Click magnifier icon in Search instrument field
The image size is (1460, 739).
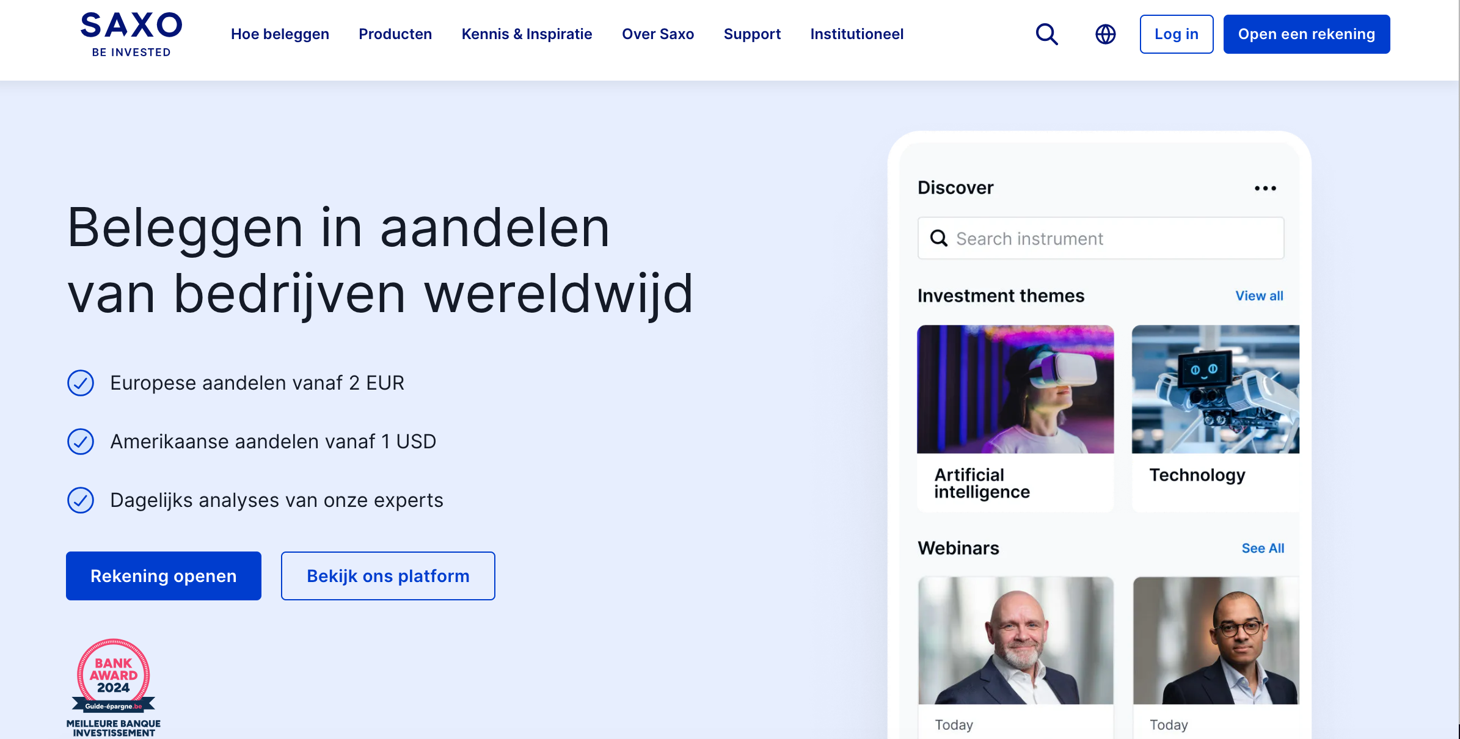(x=939, y=238)
